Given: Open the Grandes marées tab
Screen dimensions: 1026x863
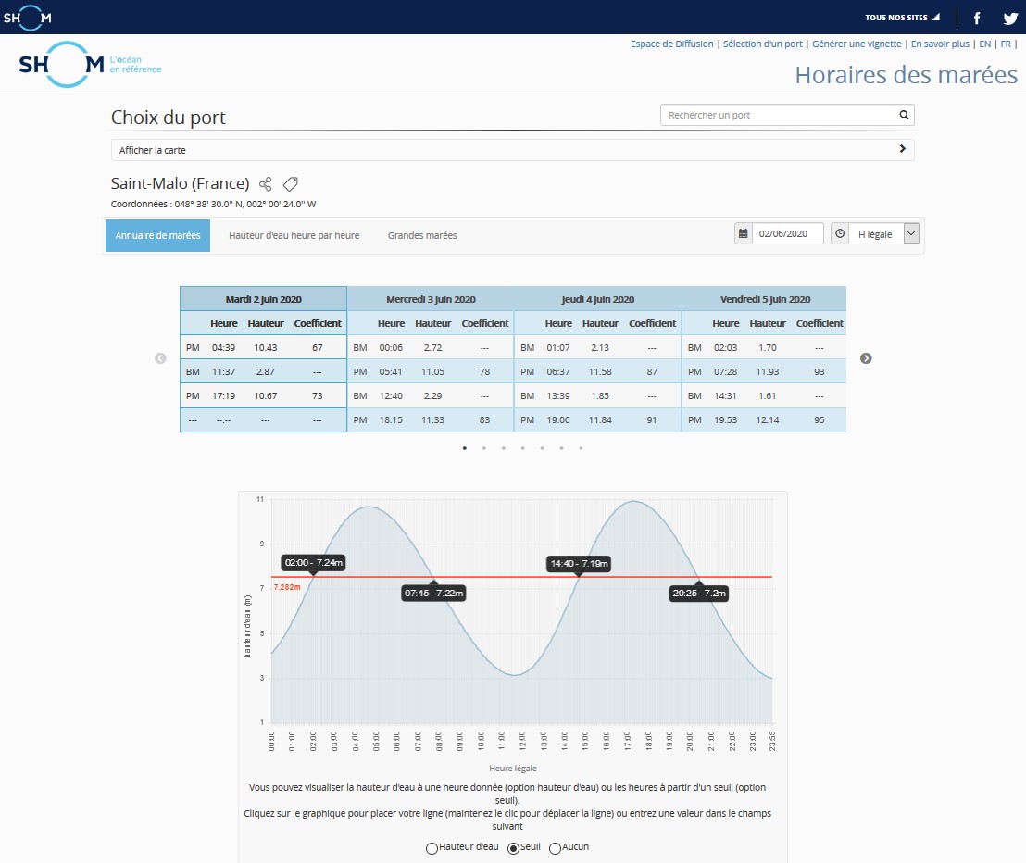Looking at the screenshot, I should tap(422, 235).
